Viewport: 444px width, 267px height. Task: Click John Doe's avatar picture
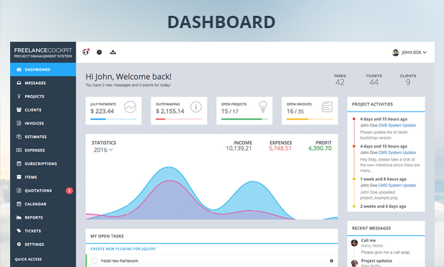pyautogui.click(x=396, y=53)
